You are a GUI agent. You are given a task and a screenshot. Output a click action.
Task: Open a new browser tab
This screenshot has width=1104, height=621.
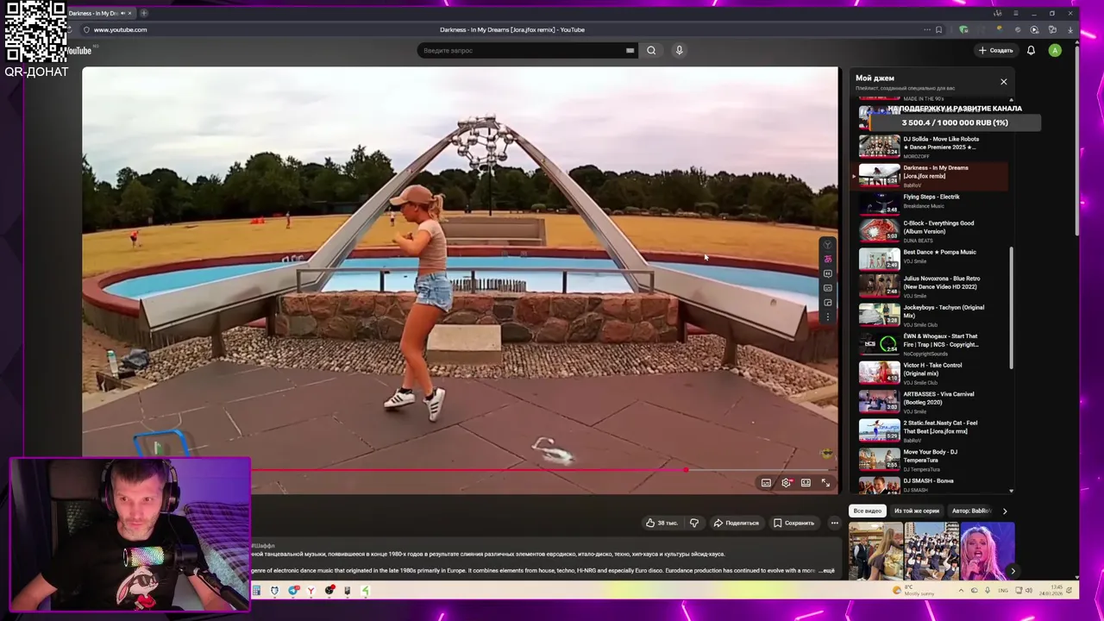(143, 13)
